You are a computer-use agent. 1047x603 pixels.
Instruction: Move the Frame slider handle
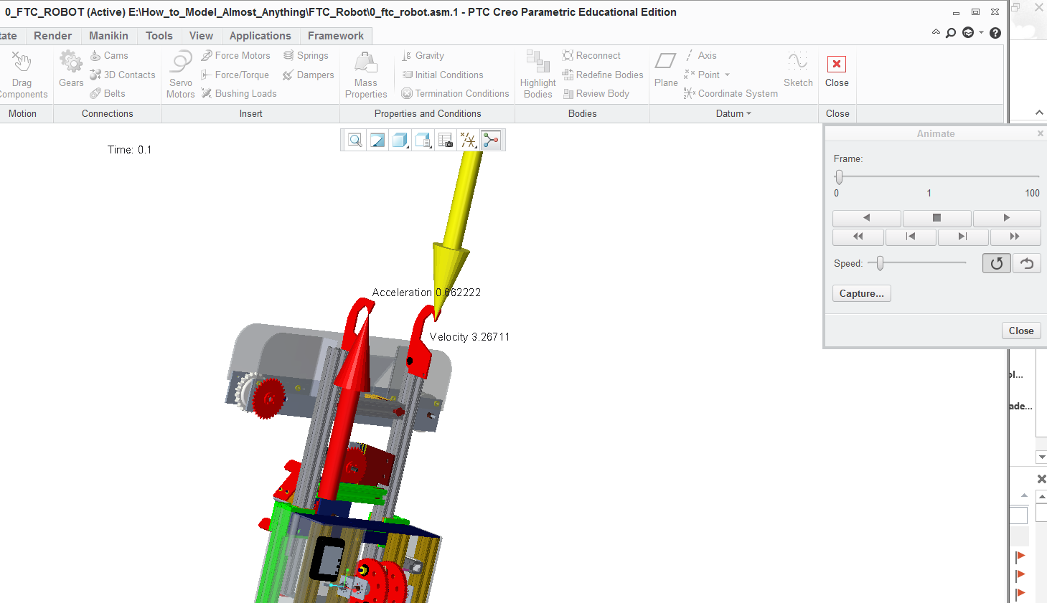coord(839,176)
